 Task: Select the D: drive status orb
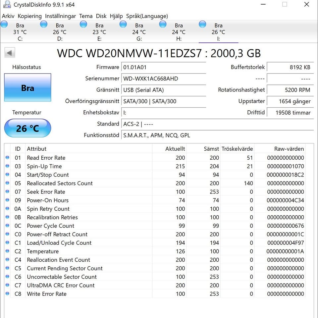[x=44, y=24]
